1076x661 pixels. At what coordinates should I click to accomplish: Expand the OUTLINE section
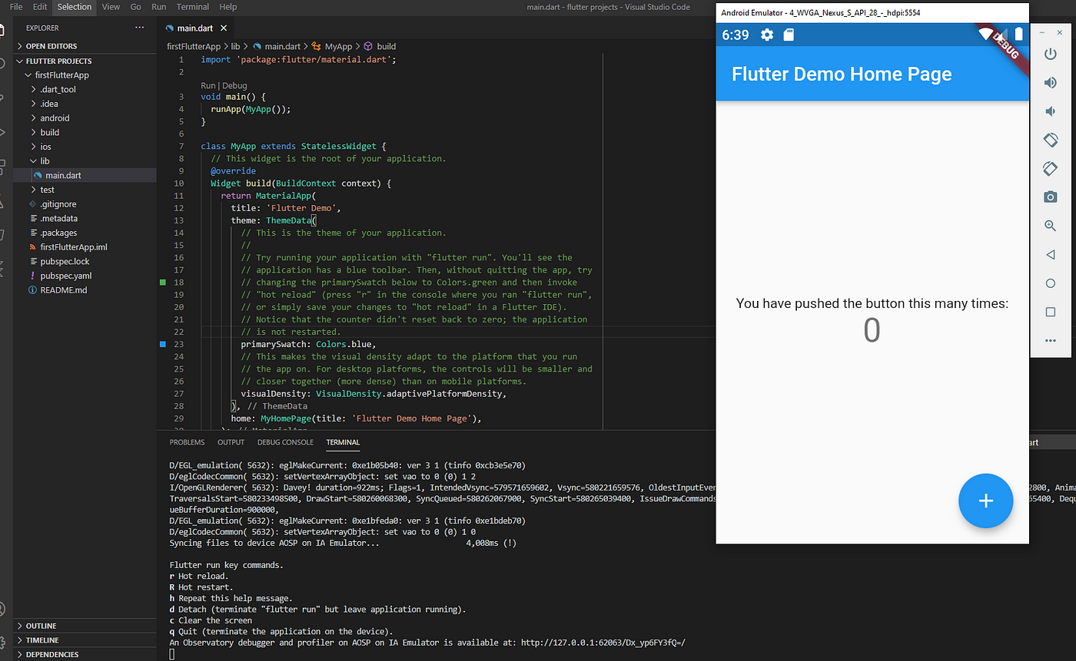coord(85,626)
